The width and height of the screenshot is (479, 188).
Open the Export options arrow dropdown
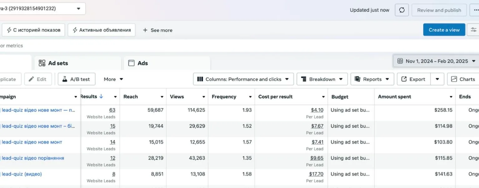pos(437,79)
